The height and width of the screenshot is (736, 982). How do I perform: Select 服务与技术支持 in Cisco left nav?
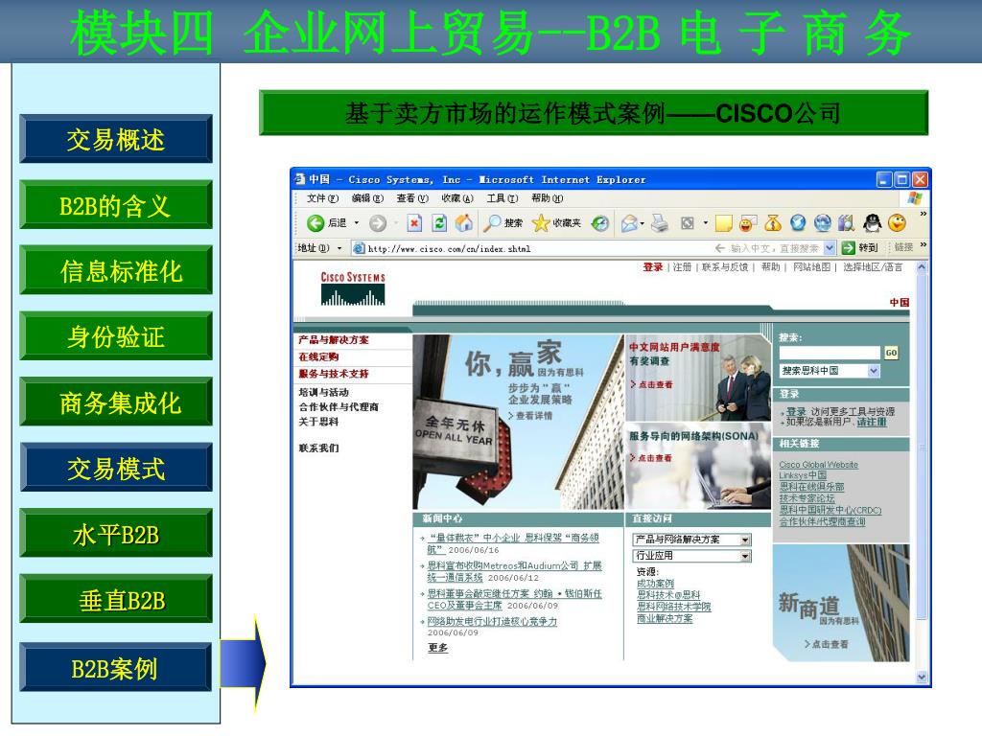click(334, 374)
